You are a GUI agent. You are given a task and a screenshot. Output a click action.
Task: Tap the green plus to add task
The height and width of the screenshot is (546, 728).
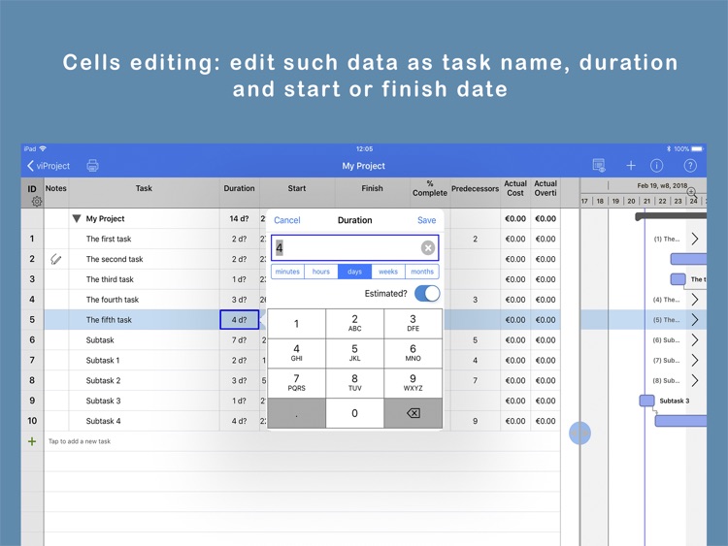(x=32, y=441)
